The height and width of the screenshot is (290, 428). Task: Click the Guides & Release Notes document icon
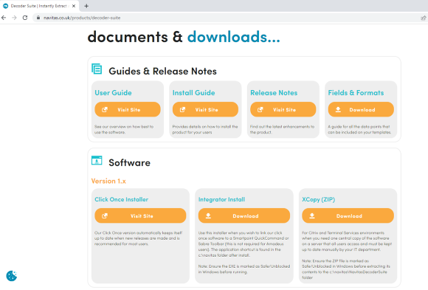point(97,69)
